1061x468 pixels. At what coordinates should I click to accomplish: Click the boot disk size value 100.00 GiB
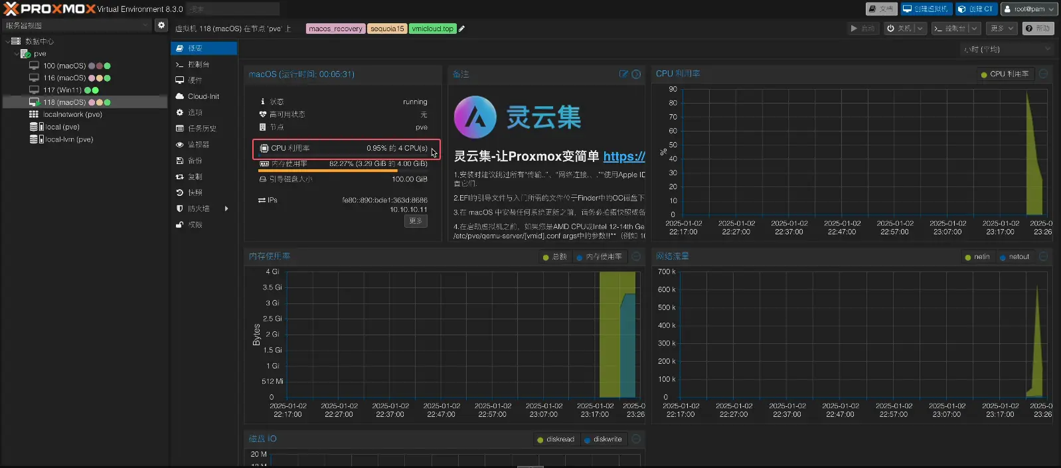[x=410, y=179]
